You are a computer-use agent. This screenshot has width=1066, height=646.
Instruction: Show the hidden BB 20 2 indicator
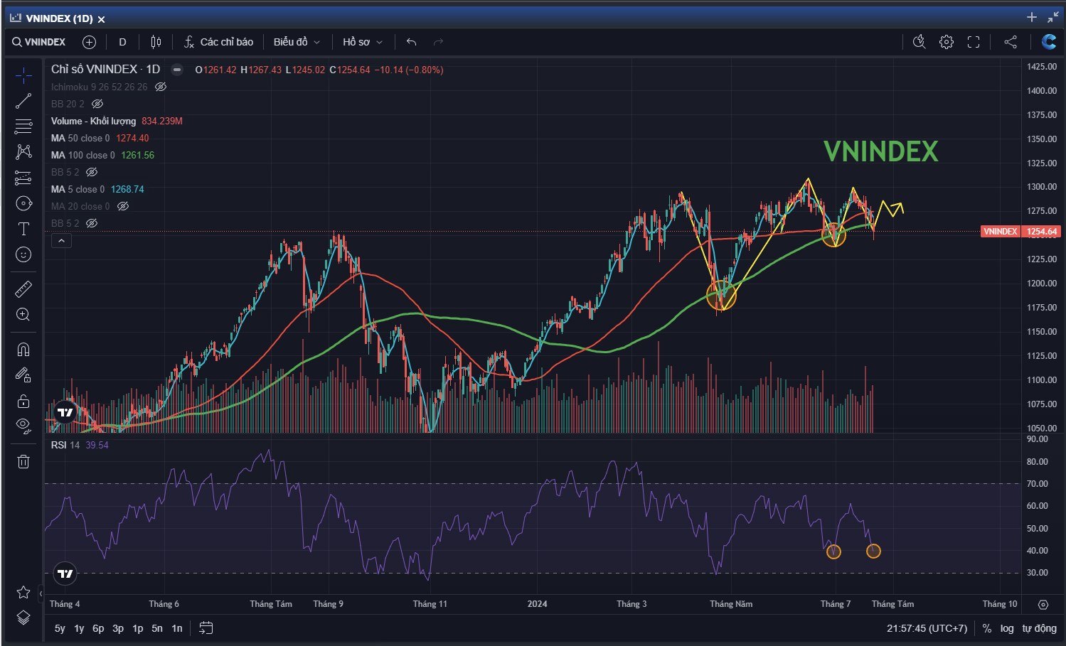[97, 104]
